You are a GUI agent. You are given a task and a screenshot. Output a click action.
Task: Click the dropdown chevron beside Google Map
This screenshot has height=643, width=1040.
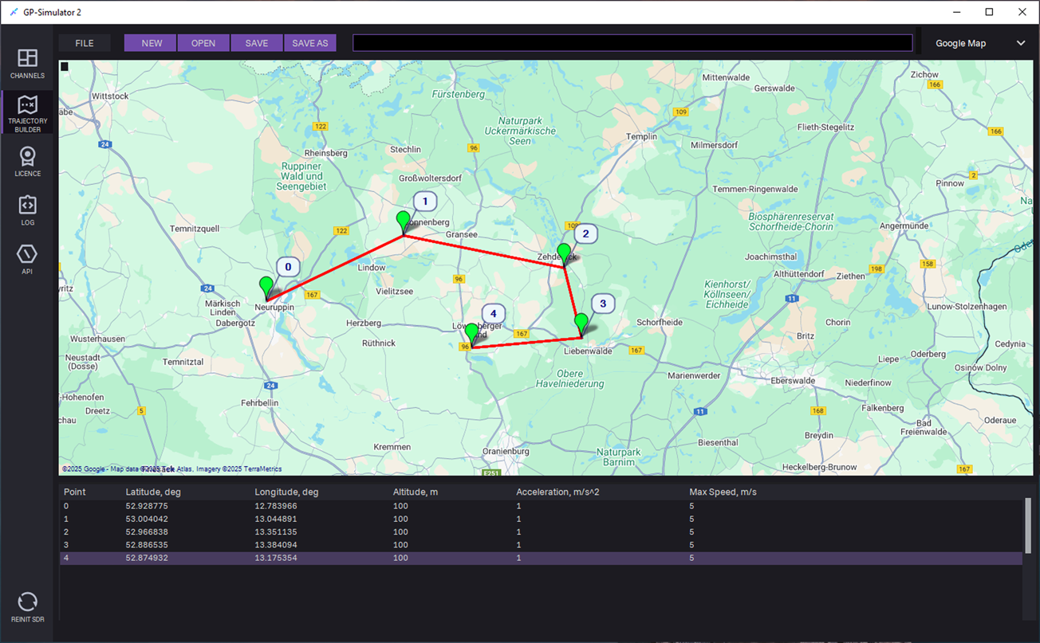point(1021,43)
